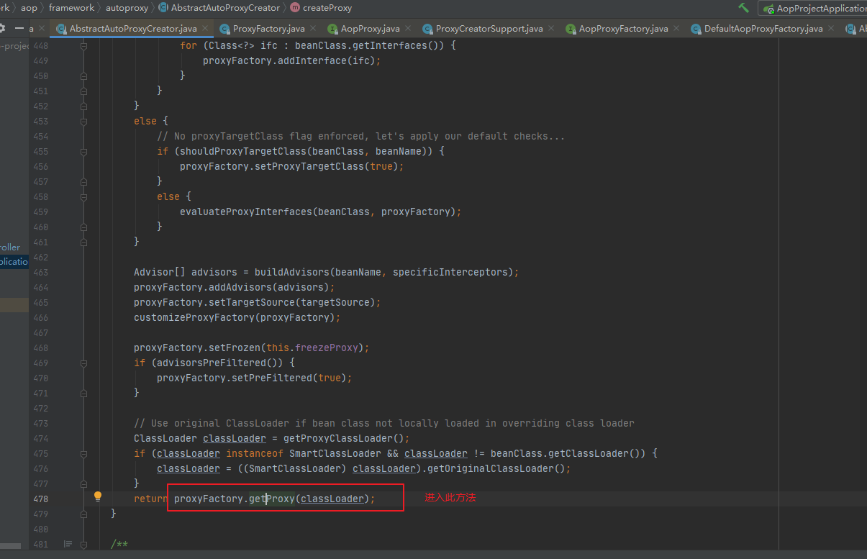Select the 'plicatio' item in the project tree

(x=14, y=262)
